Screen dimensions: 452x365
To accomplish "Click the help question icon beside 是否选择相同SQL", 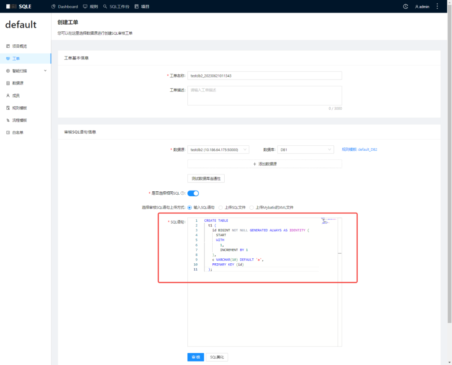I will tap(182, 193).
